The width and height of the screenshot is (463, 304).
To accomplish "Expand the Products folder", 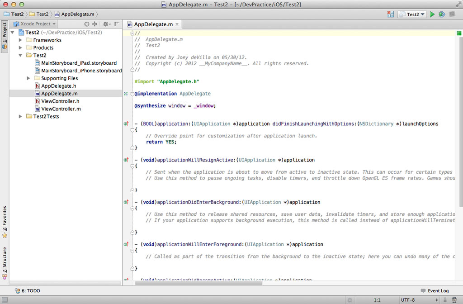I will click(20, 47).
